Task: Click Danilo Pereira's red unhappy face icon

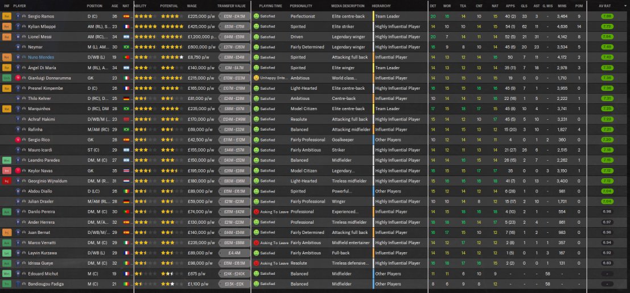Action: click(x=256, y=212)
